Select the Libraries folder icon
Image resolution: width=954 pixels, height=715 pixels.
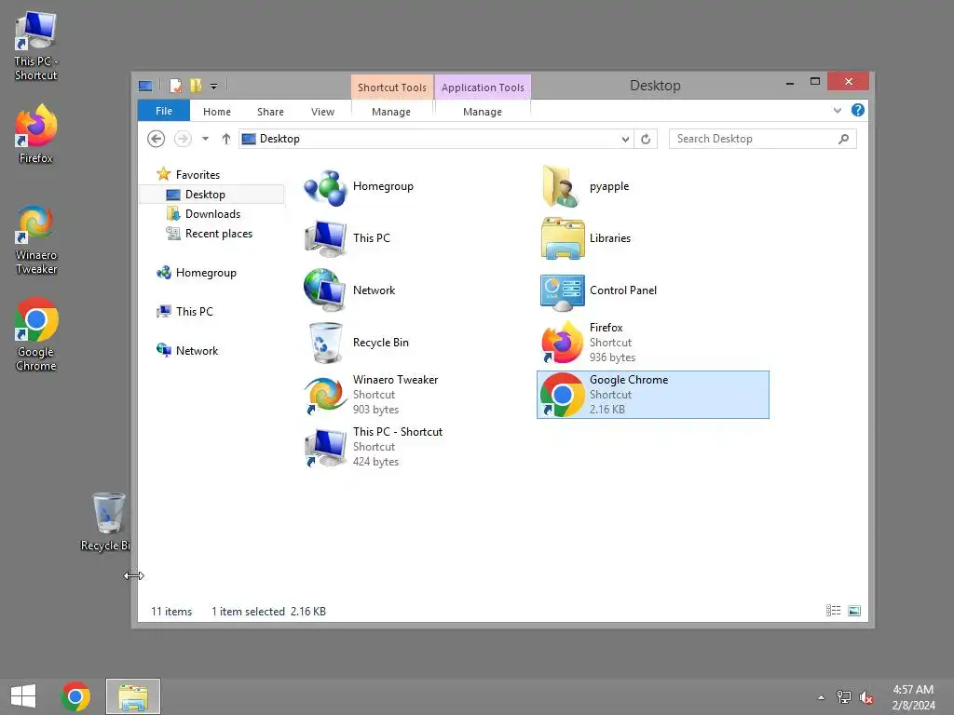[562, 238]
